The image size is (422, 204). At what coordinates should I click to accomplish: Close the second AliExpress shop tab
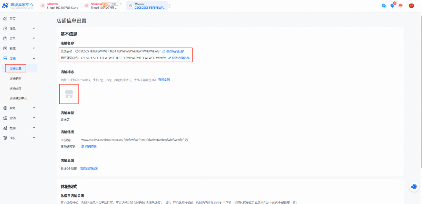pos(120,4)
